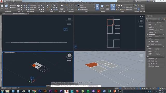Select the Box modeling tool
The width and height of the screenshot is (166, 93).
pyautogui.click(x=2, y=7)
